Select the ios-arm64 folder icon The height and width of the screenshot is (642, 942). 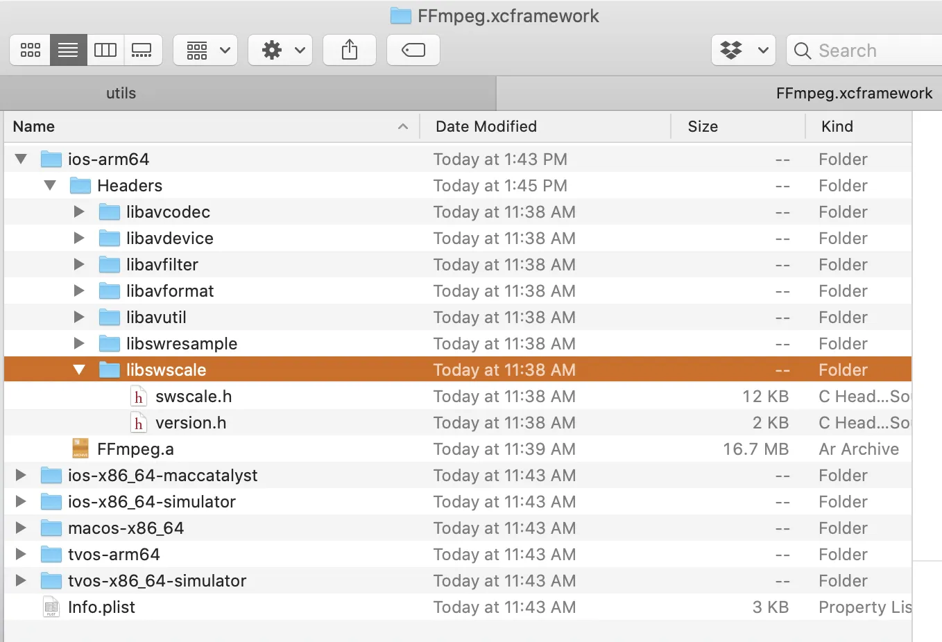[x=51, y=159]
